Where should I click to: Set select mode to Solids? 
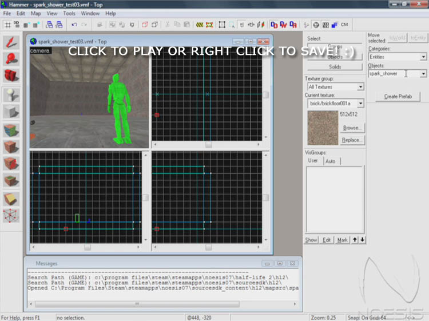click(x=335, y=67)
